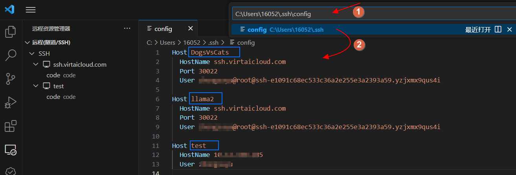Image resolution: width=516 pixels, height=175 pixels.
Task: Open the Extensions view
Action: pyautogui.click(x=11, y=126)
